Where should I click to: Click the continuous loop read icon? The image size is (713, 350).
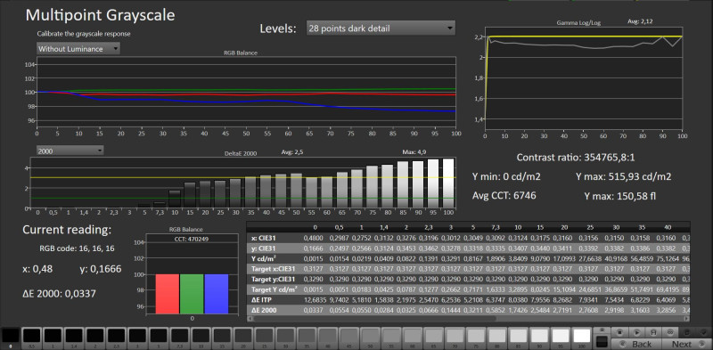670,332
